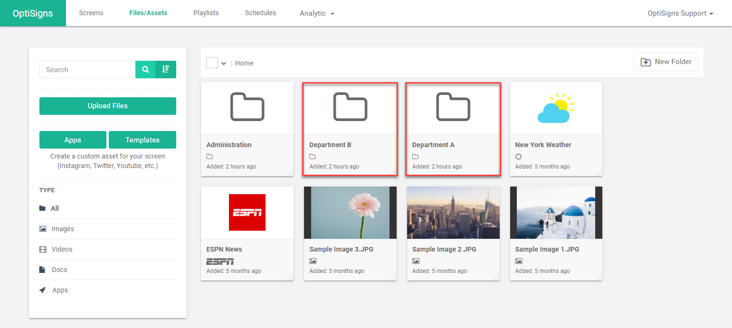The image size is (732, 328).
Task: Open the Administration folder icon
Action: (247, 107)
